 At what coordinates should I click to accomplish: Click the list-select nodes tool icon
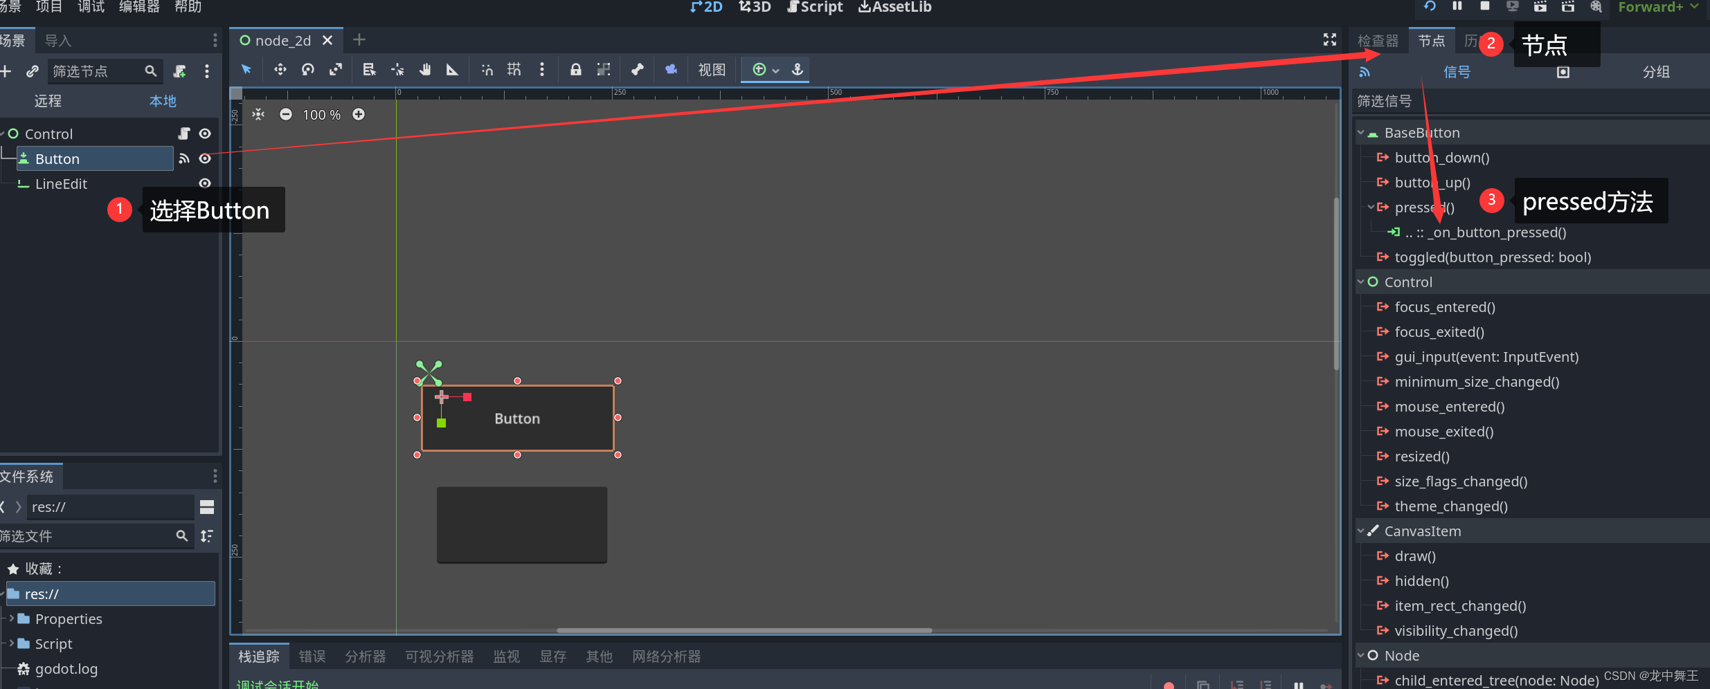(x=369, y=69)
